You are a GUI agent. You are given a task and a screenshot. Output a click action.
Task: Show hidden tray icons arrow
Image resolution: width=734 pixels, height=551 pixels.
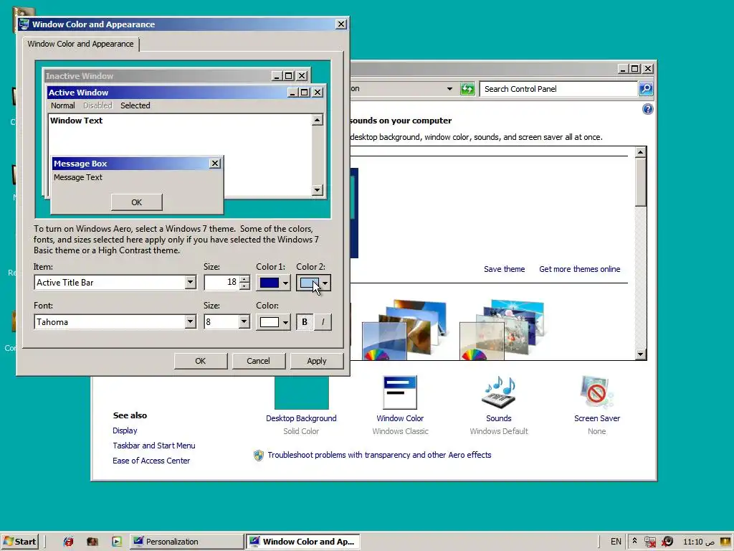(634, 541)
